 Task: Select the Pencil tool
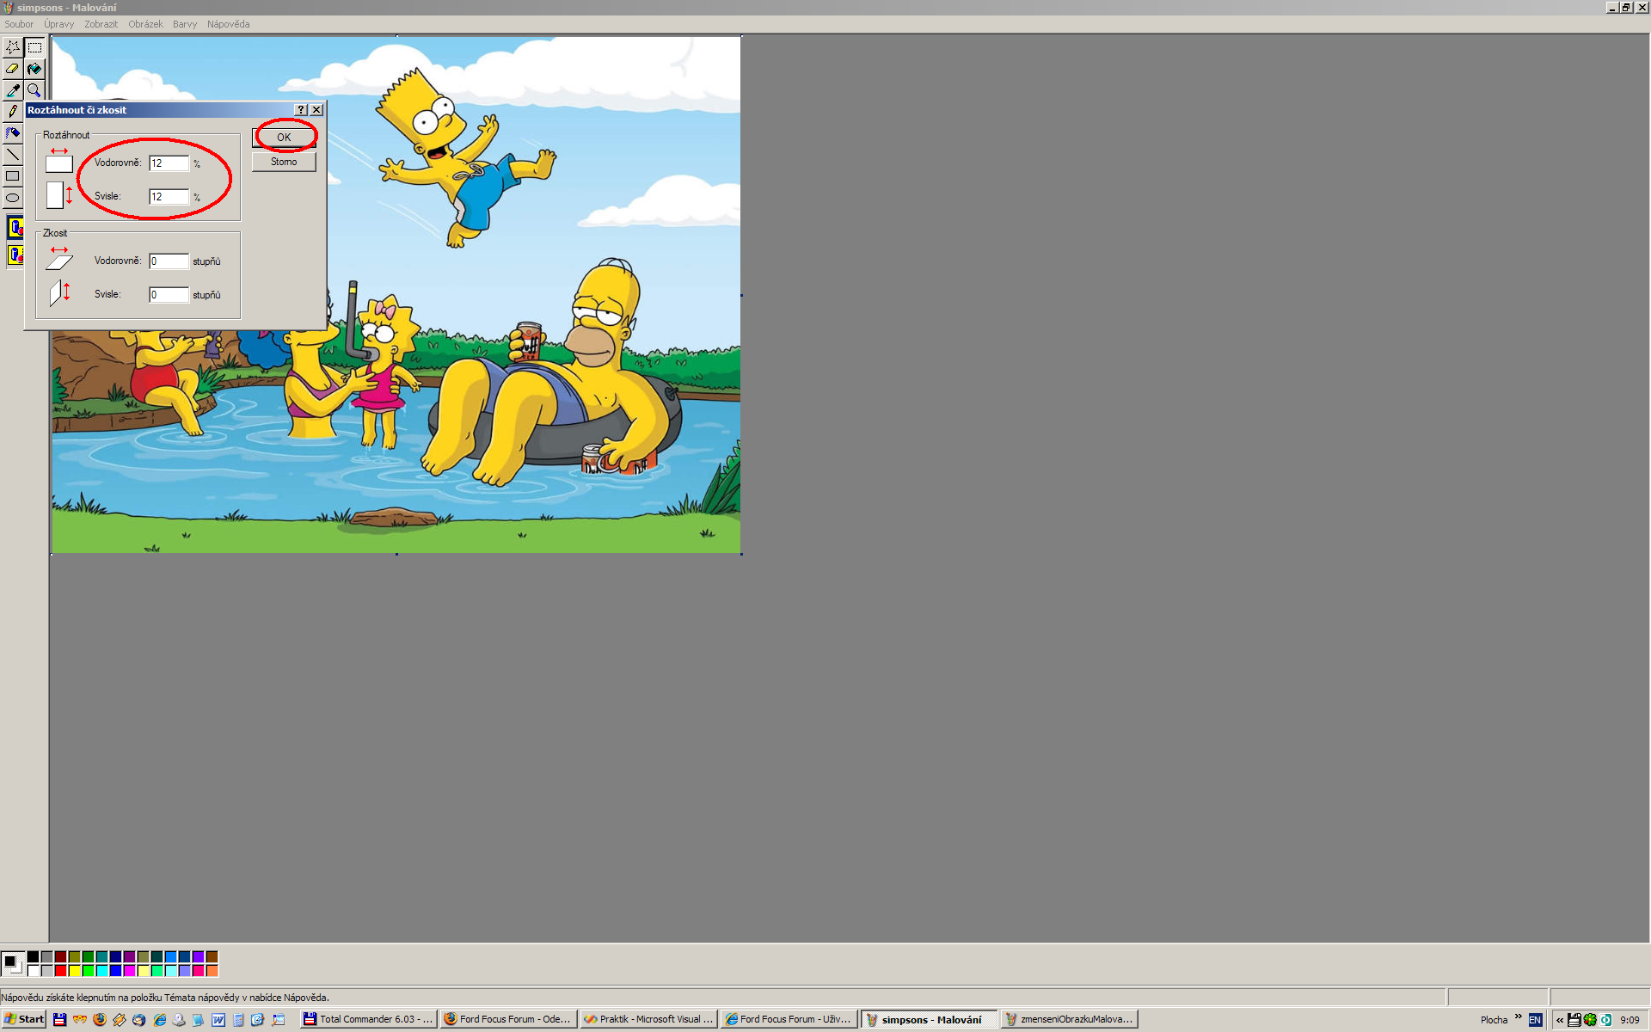coord(13,112)
